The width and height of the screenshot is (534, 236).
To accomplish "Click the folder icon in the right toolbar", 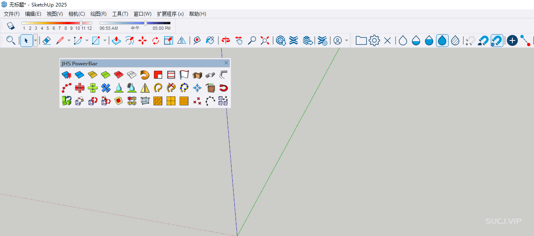I will (x=361, y=40).
